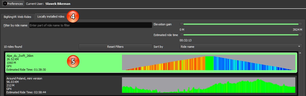Focus the Filter by ride name field

pos(91,25)
